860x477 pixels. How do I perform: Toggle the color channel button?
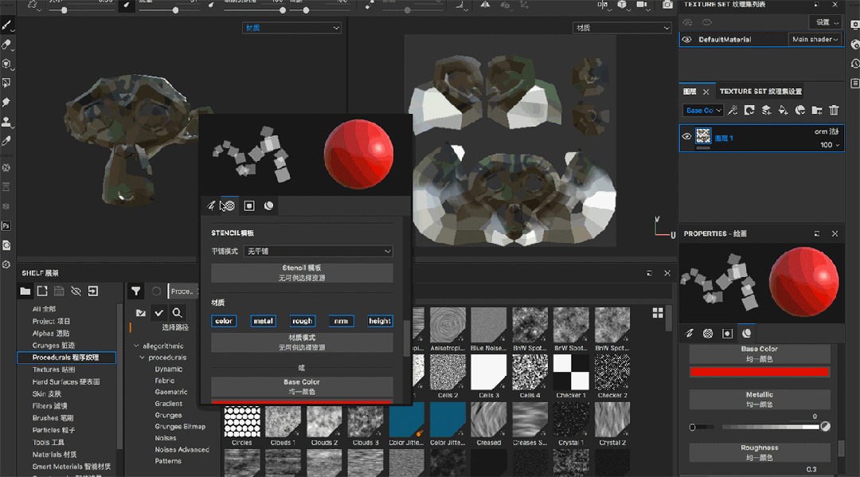click(224, 321)
